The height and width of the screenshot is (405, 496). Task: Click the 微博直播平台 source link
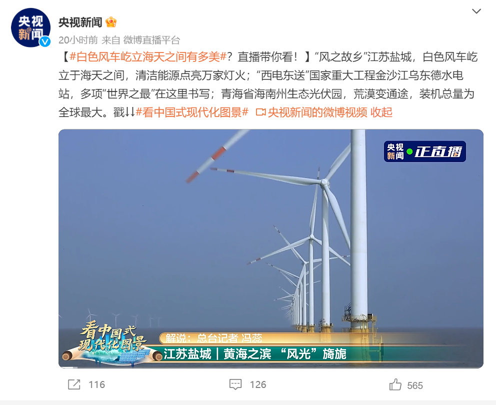[151, 40]
